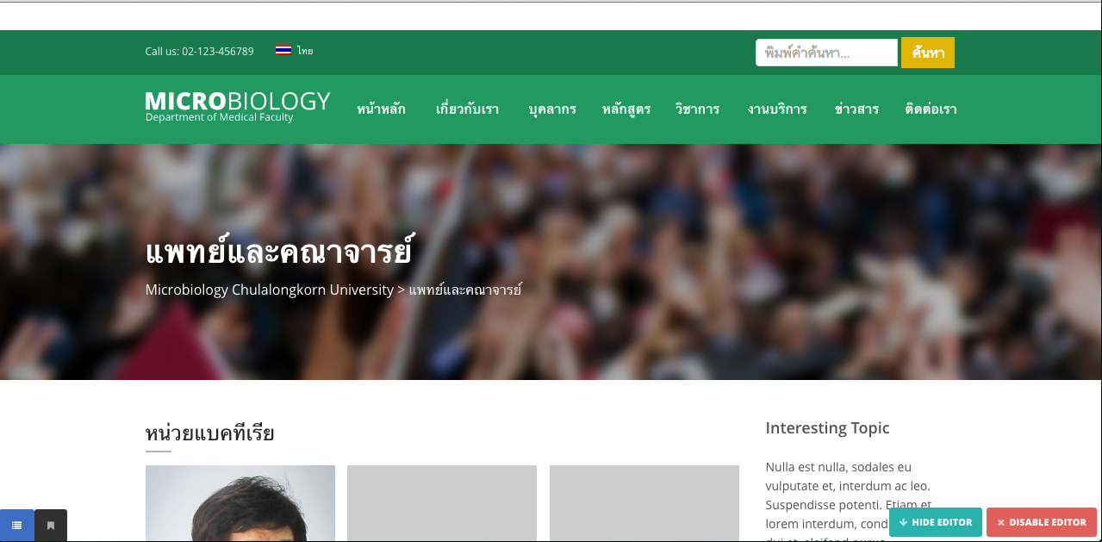This screenshot has height=542, width=1102.
Task: Toggle Disable Editor button
Action: click(1042, 522)
